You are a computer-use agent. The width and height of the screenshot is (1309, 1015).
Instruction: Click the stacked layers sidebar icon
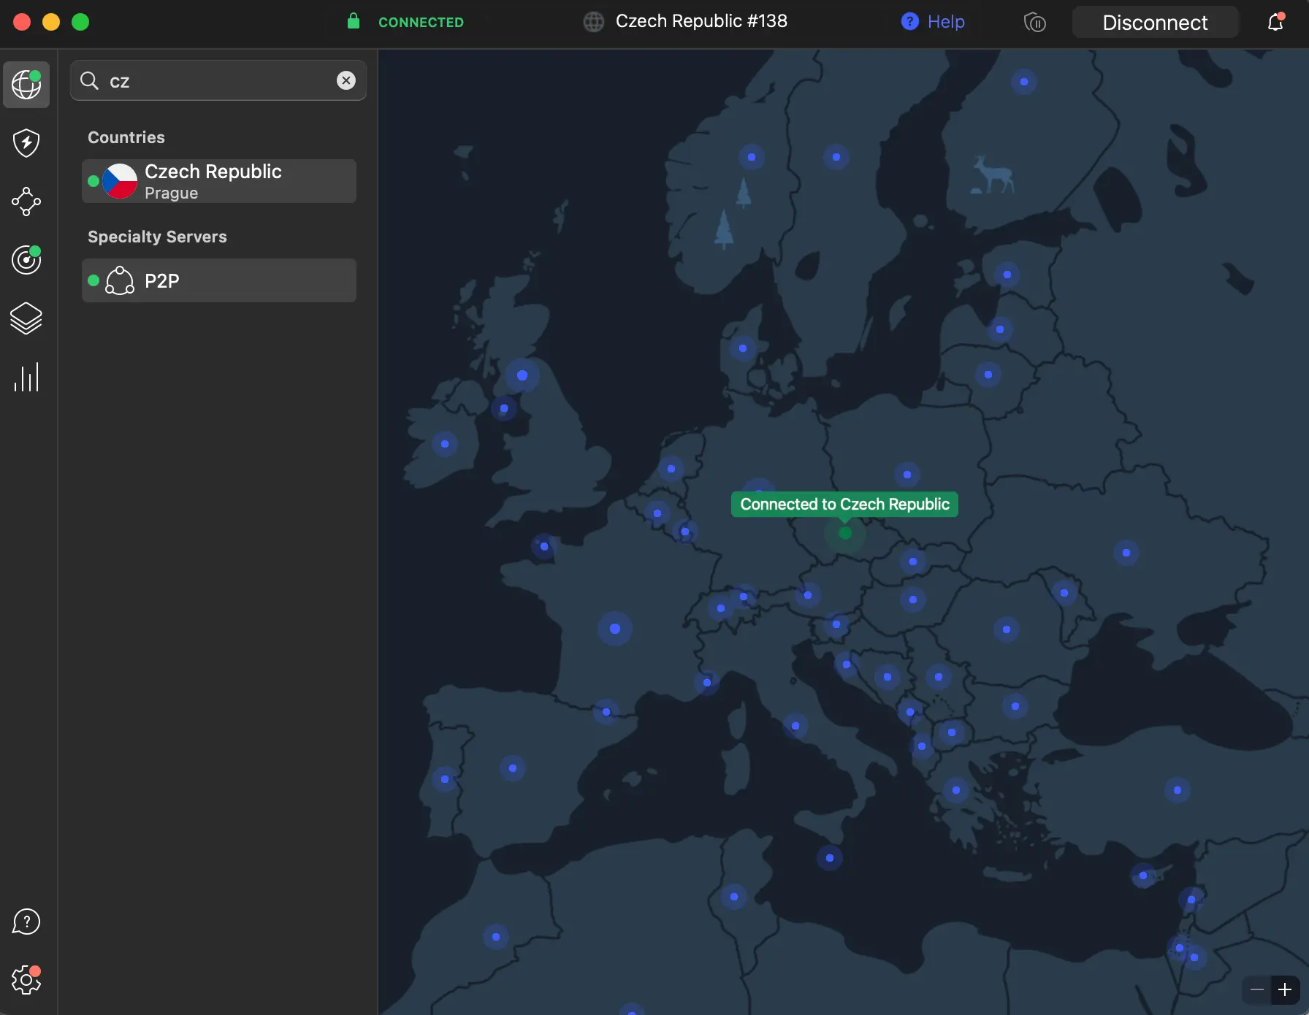[26, 318]
